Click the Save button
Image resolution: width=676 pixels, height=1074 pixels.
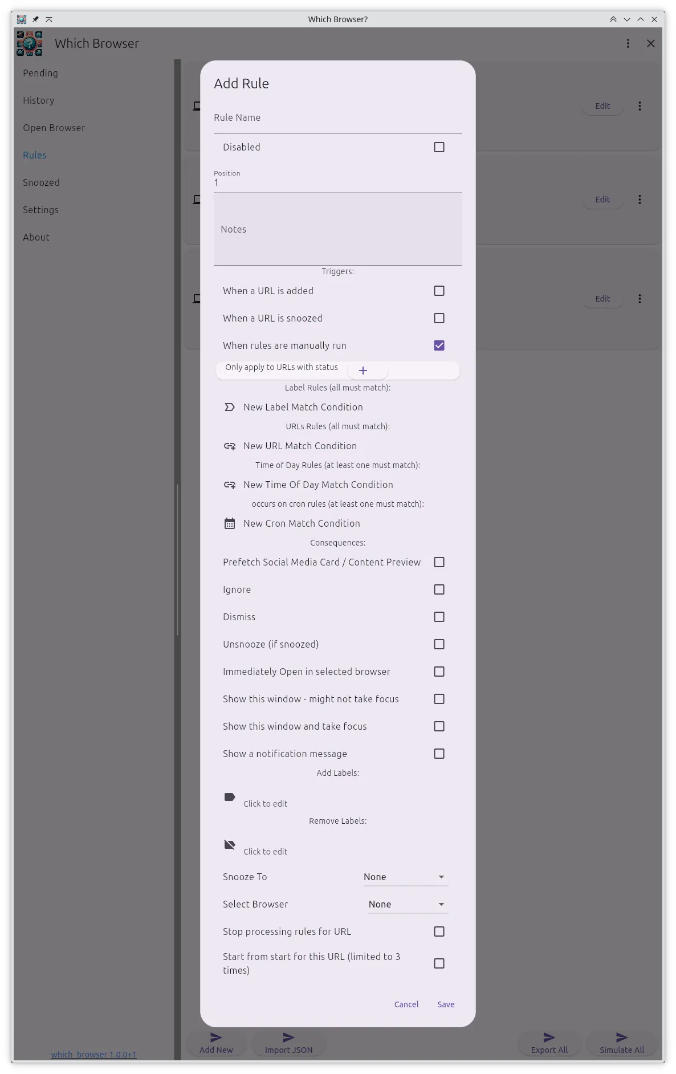[446, 1004]
